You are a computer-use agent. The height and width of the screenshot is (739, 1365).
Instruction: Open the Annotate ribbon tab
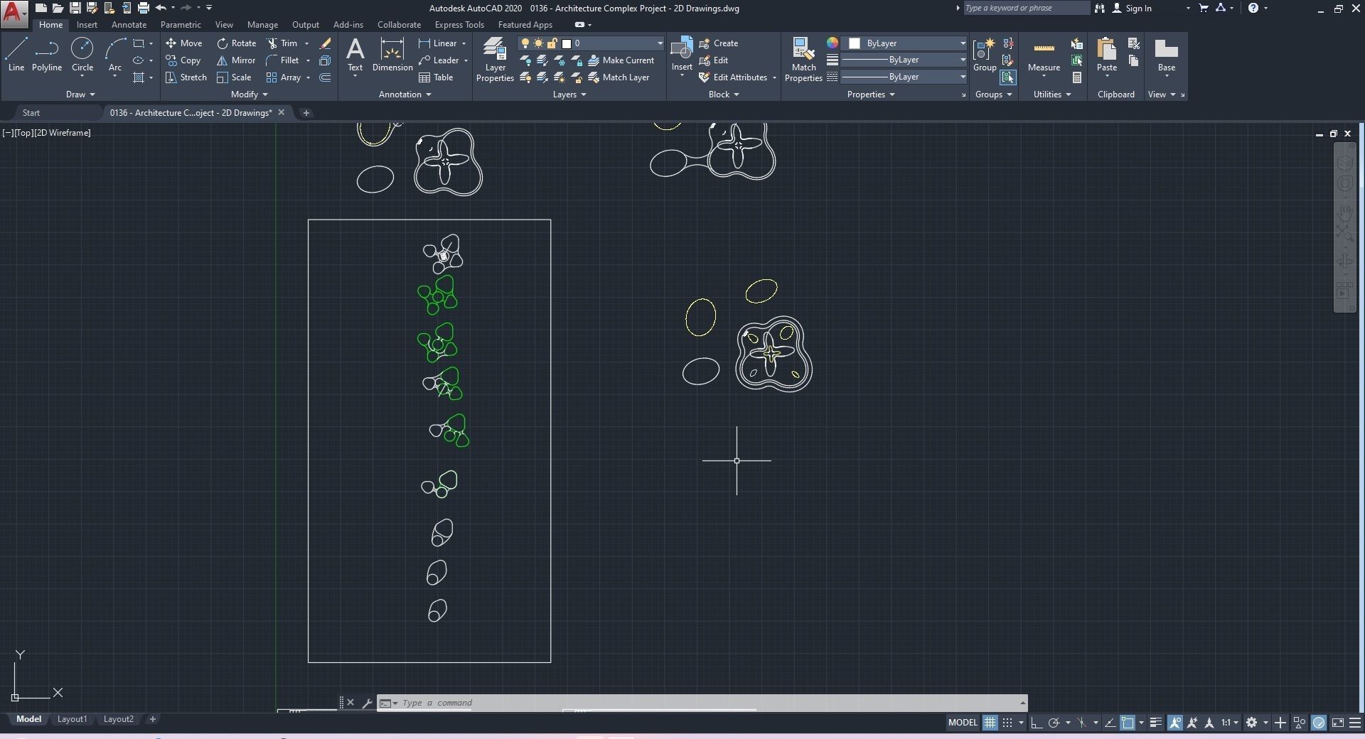(129, 25)
